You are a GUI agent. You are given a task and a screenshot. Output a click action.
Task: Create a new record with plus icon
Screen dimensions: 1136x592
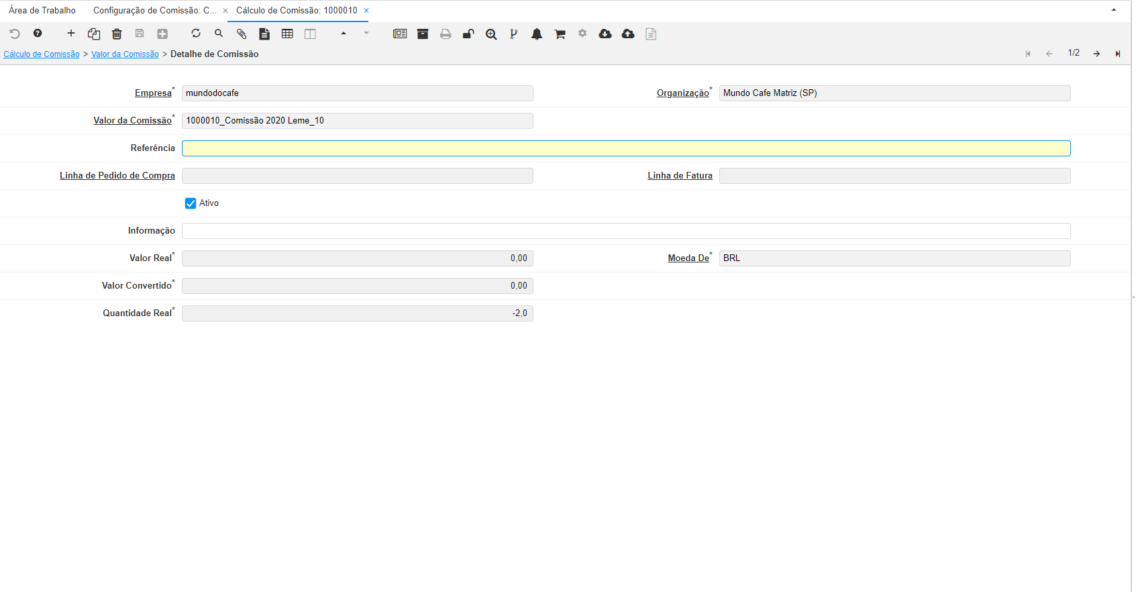[71, 34]
